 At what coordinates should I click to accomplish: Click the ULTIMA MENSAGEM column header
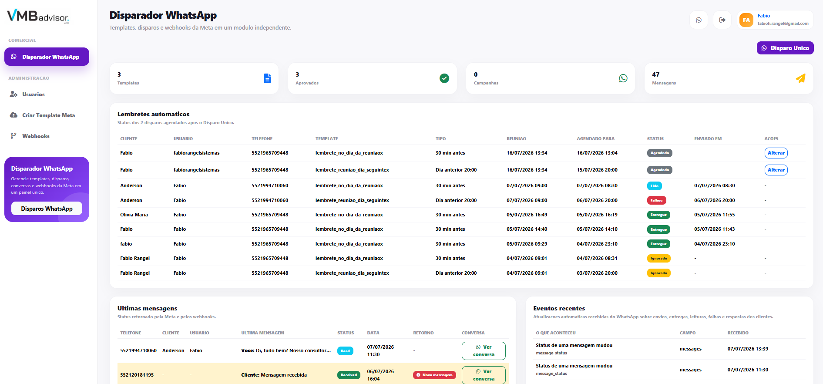pyautogui.click(x=262, y=333)
